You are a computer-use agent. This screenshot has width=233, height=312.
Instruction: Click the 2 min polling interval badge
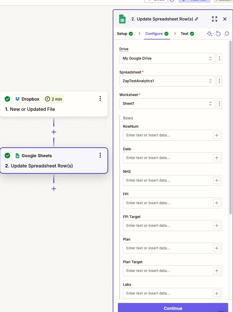click(x=53, y=99)
